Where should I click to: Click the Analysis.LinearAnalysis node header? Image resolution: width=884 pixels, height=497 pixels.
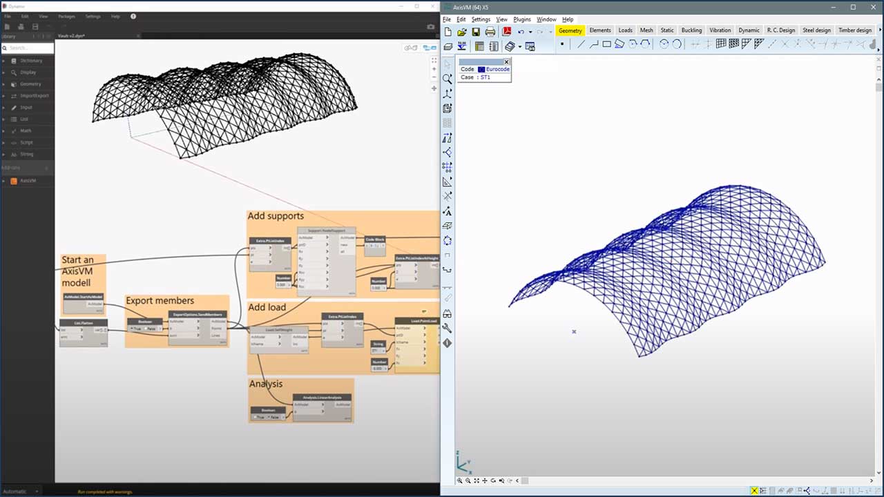tap(322, 397)
